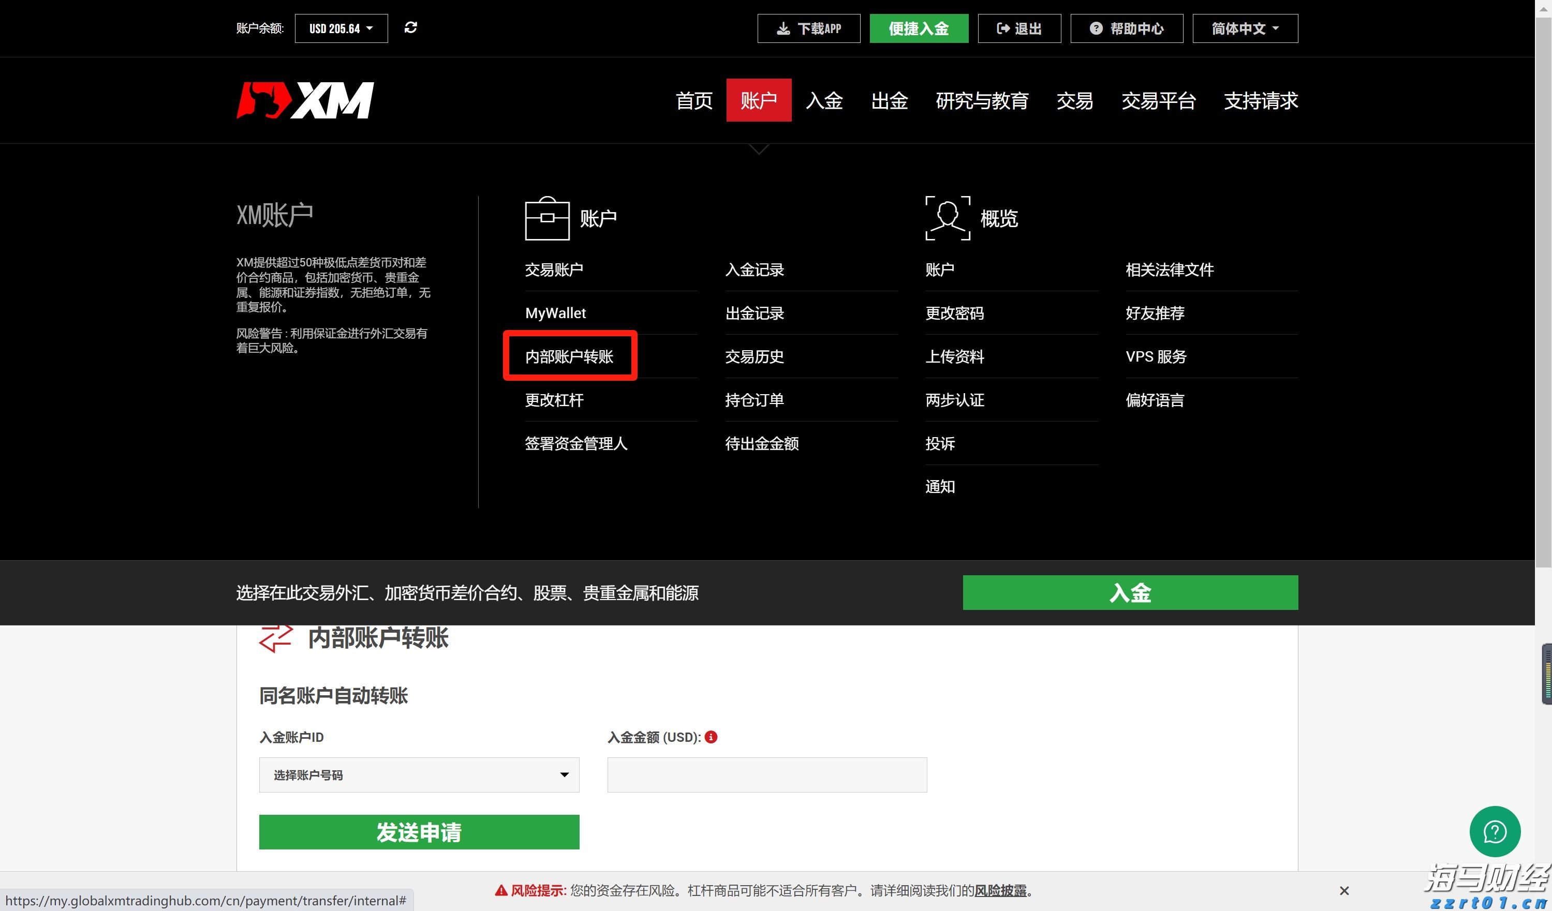Open the USD 205.64 balance dropdown
This screenshot has width=1552, height=911.
pyautogui.click(x=341, y=28)
